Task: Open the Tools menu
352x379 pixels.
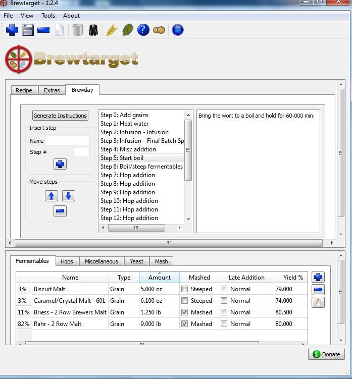Action: [48, 16]
